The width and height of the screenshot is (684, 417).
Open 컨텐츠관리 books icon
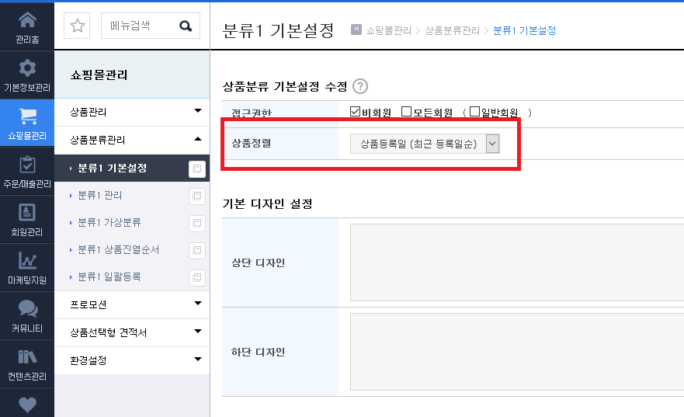point(27,356)
